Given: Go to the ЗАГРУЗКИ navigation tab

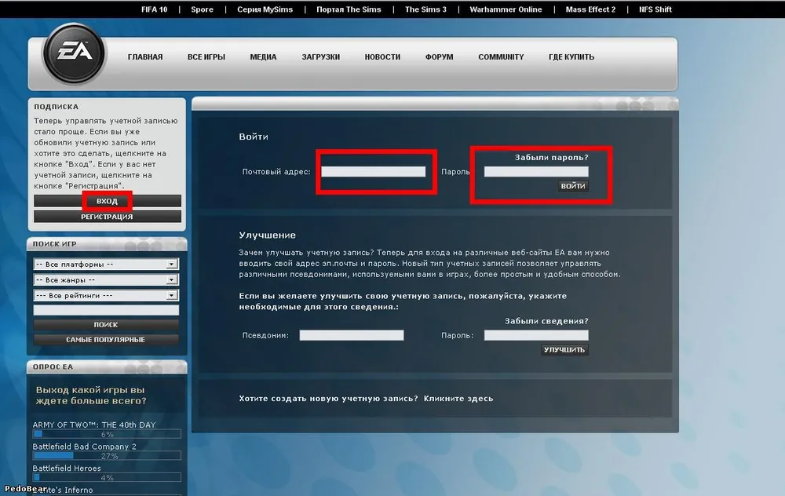Looking at the screenshot, I should pos(320,57).
